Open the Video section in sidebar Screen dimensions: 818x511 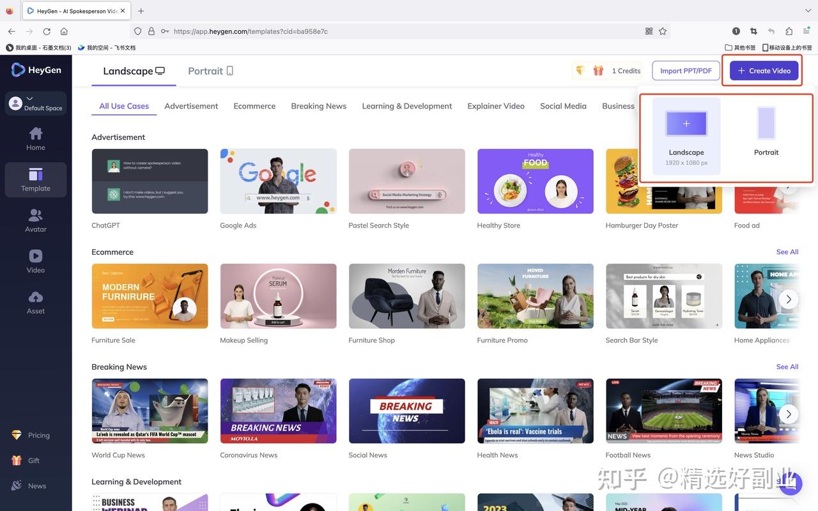(x=36, y=261)
